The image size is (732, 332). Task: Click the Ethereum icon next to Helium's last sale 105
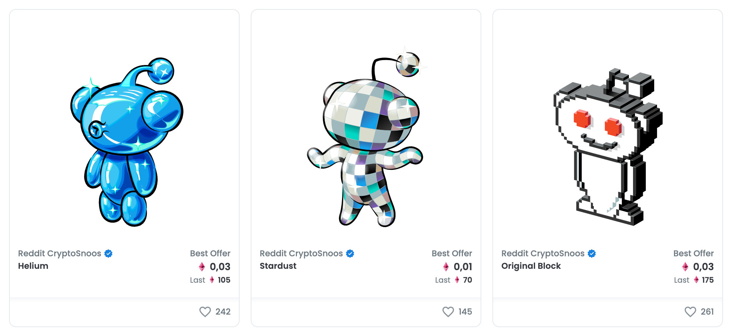(x=212, y=280)
